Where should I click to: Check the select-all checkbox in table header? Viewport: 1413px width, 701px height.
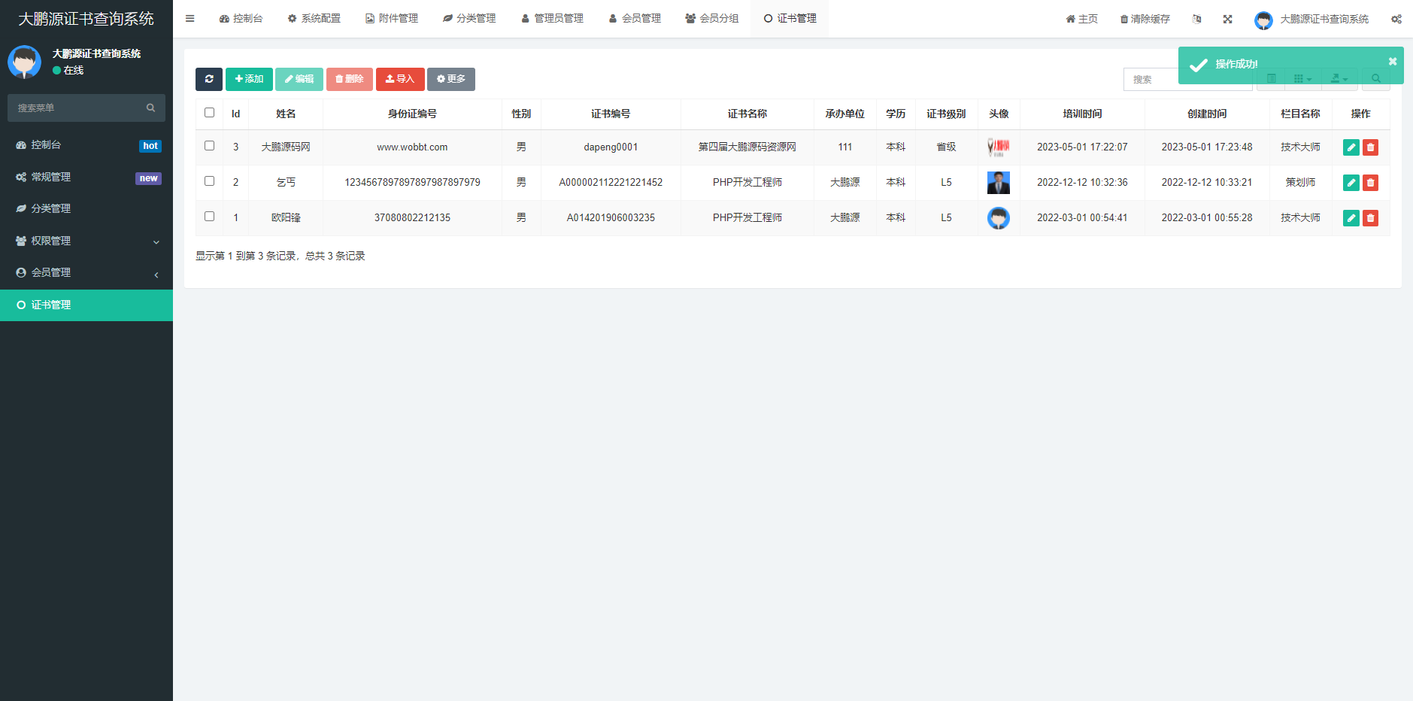(209, 111)
